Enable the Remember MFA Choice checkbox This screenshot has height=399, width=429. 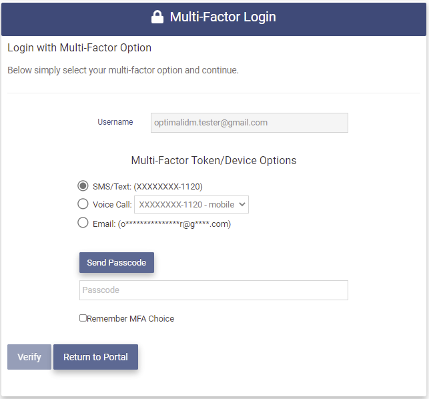(83, 318)
